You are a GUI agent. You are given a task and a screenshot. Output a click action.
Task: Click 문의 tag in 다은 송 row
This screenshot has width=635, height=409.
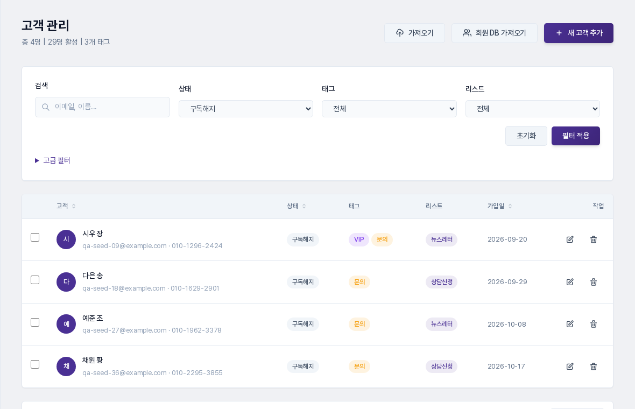click(x=359, y=282)
